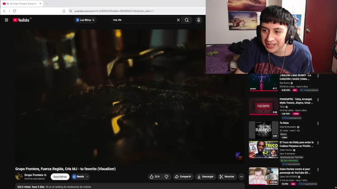This screenshot has height=189, width=337.
Task: Open site info icon in address bar
Action: click(71, 11)
